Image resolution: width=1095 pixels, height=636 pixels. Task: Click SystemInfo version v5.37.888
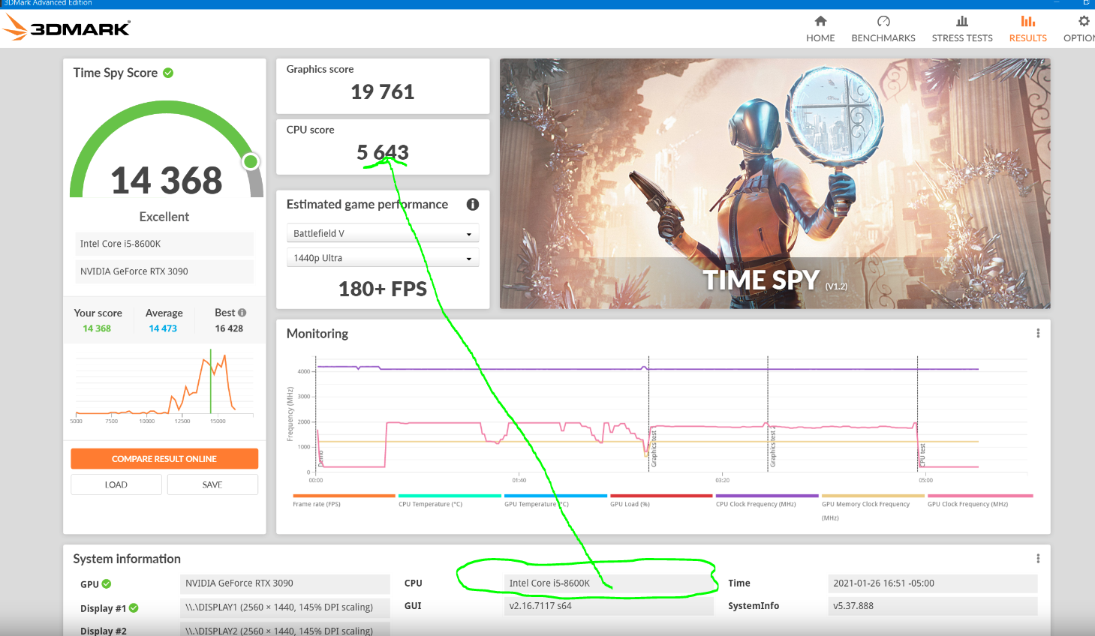(x=933, y=606)
